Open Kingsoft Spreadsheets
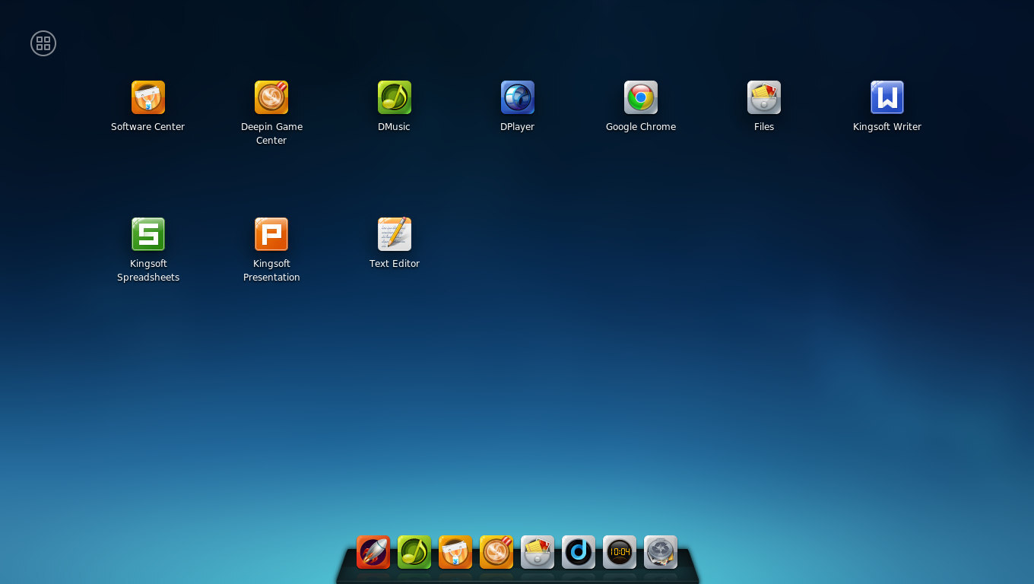Viewport: 1034px width, 584px height. pyautogui.click(x=147, y=234)
